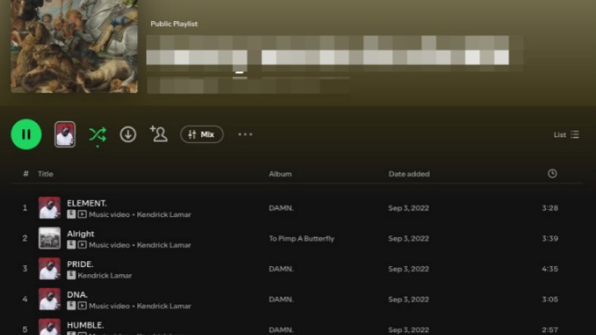Select the track titled ELEMENT.
596x335 pixels.
coord(86,203)
